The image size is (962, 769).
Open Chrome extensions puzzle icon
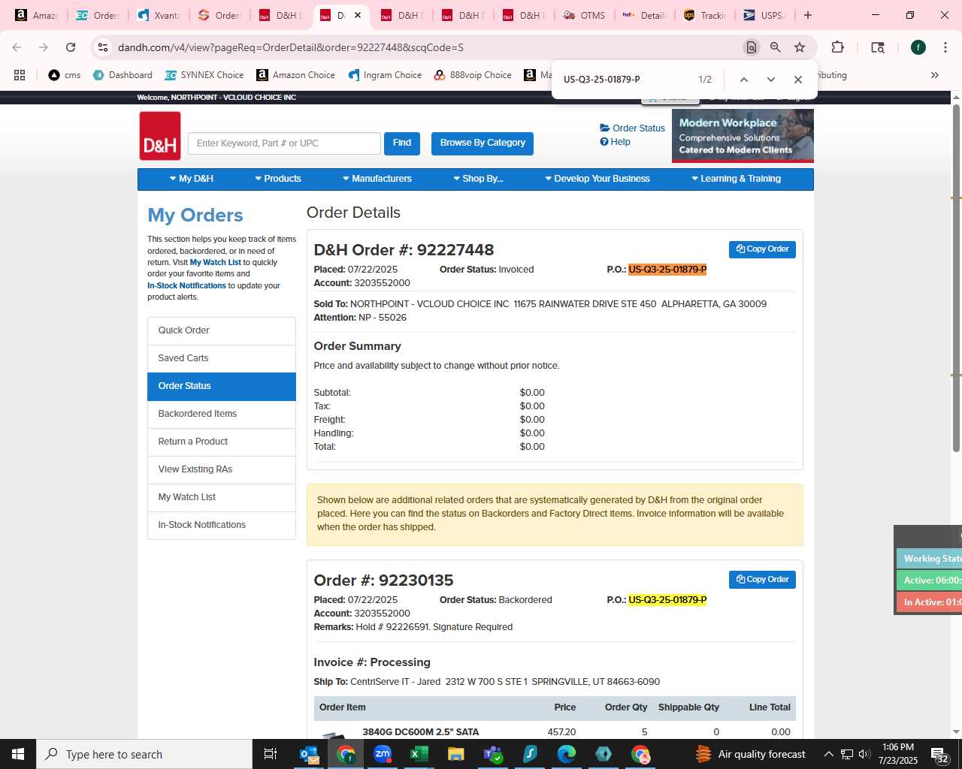pyautogui.click(x=837, y=47)
